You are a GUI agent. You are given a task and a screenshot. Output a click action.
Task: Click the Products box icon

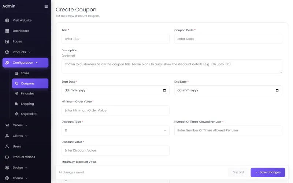pos(7,52)
